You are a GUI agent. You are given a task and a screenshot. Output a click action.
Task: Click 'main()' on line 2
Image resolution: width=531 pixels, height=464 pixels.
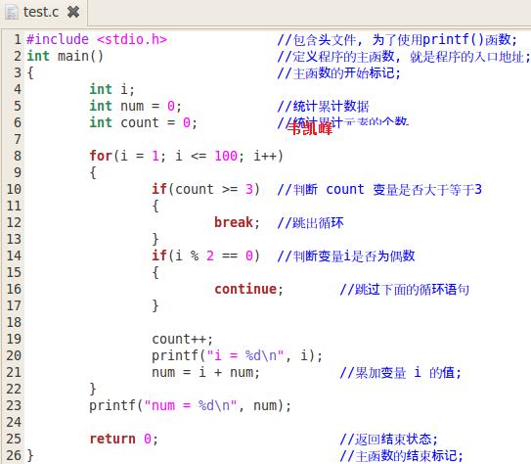point(80,56)
